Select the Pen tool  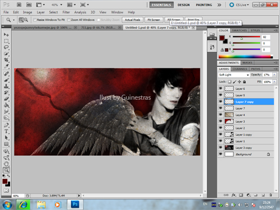pos(6,125)
